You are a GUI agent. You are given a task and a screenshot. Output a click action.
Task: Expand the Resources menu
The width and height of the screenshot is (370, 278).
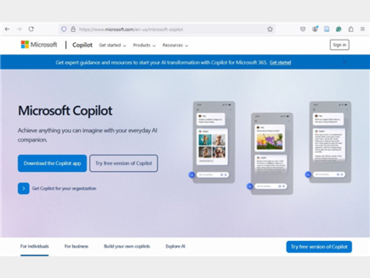175,45
